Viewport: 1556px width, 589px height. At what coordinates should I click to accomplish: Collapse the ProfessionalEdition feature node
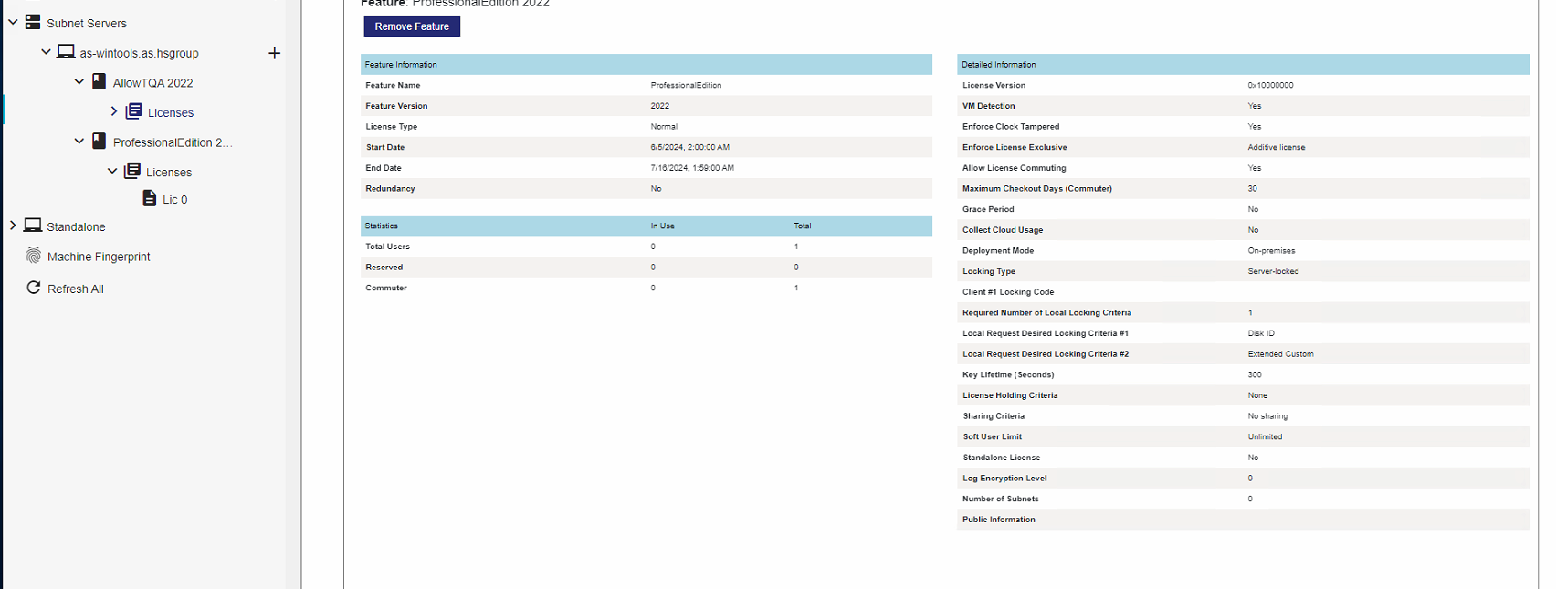point(79,142)
